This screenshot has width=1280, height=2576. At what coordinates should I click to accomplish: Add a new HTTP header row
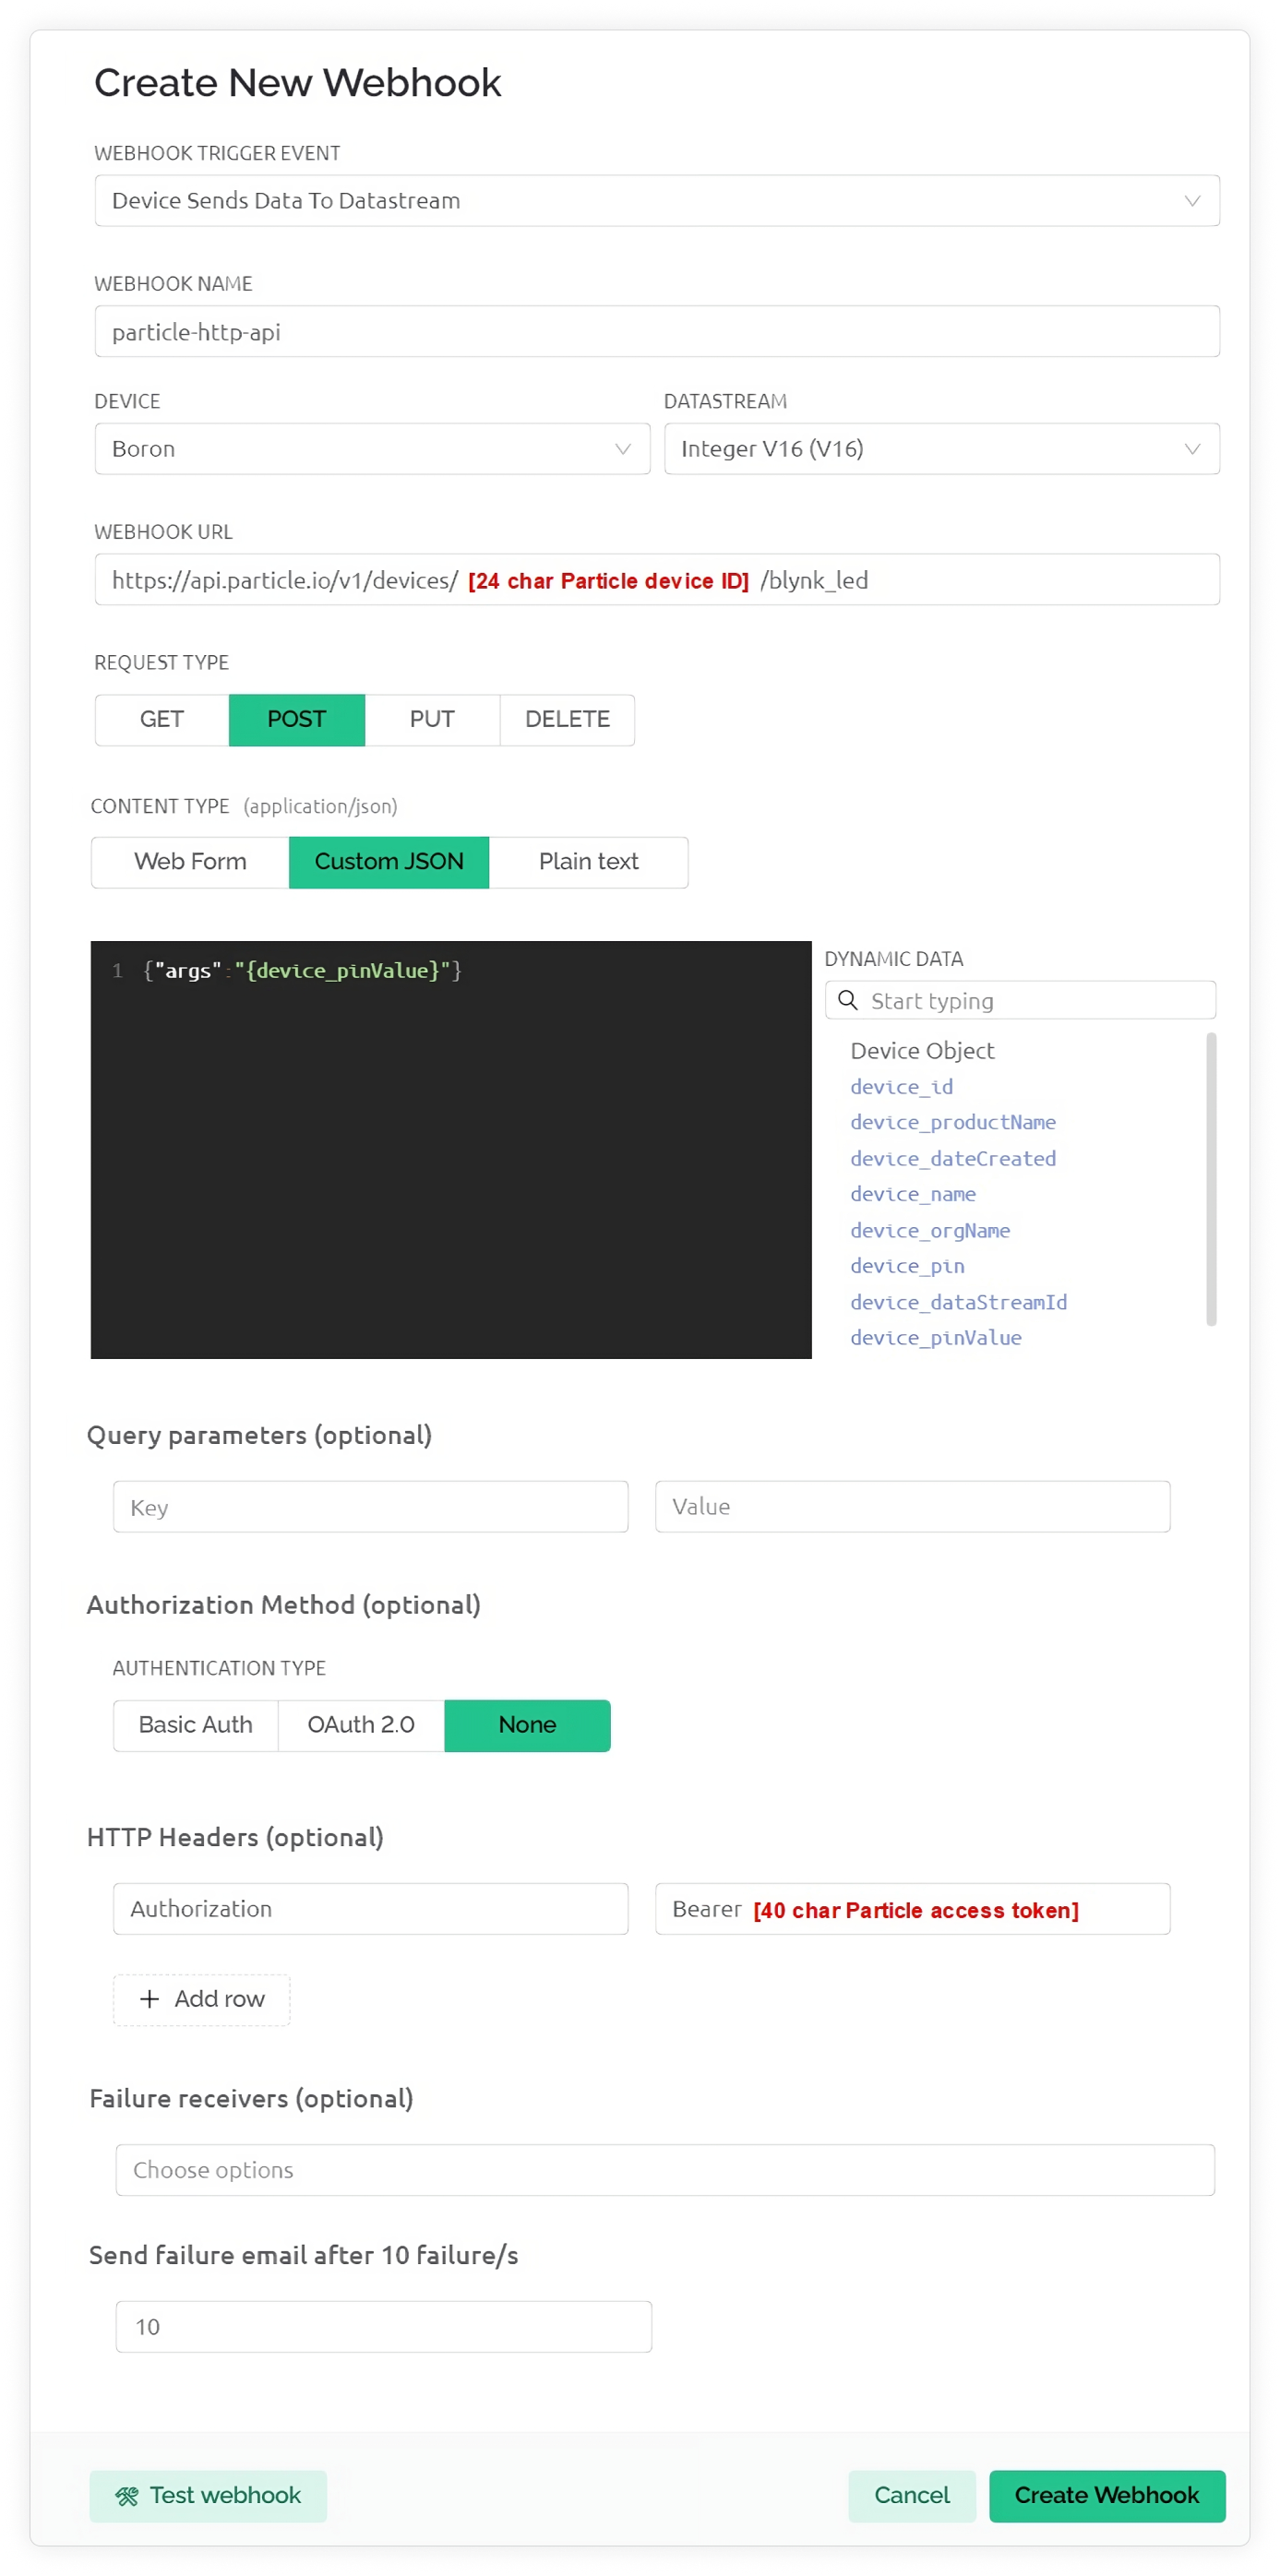coord(202,1999)
